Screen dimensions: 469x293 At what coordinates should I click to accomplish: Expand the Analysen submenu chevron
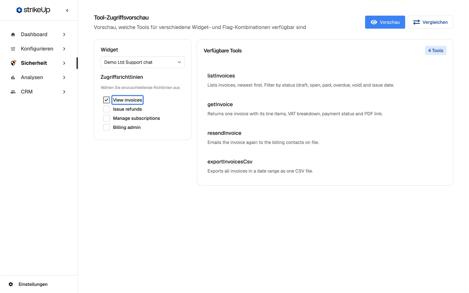64,77
